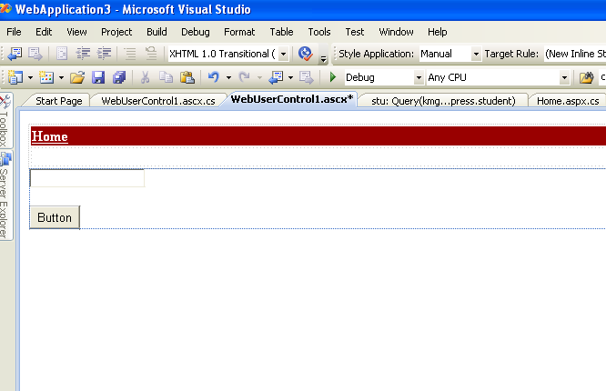Open the Tools menu
Screen dimensions: 606x391
(x=319, y=32)
